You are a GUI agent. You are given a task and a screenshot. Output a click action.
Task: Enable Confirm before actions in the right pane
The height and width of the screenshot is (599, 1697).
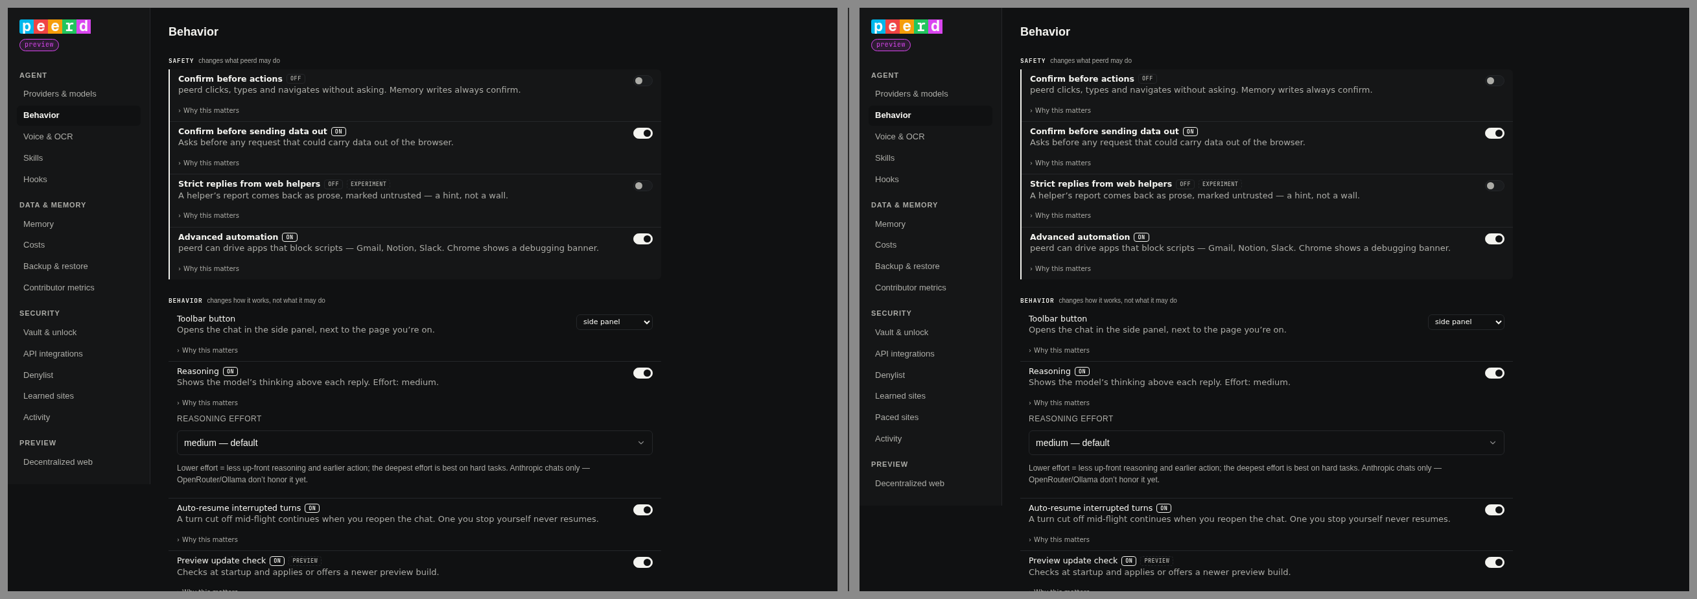tap(1494, 81)
